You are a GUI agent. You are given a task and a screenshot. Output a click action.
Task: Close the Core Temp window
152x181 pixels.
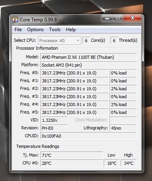pos(132,18)
